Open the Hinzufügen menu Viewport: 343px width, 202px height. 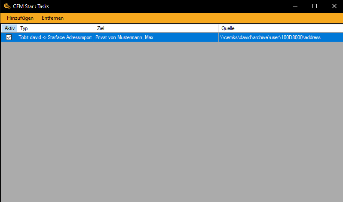(x=20, y=18)
